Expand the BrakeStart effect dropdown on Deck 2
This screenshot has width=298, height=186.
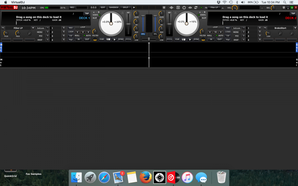295,28
